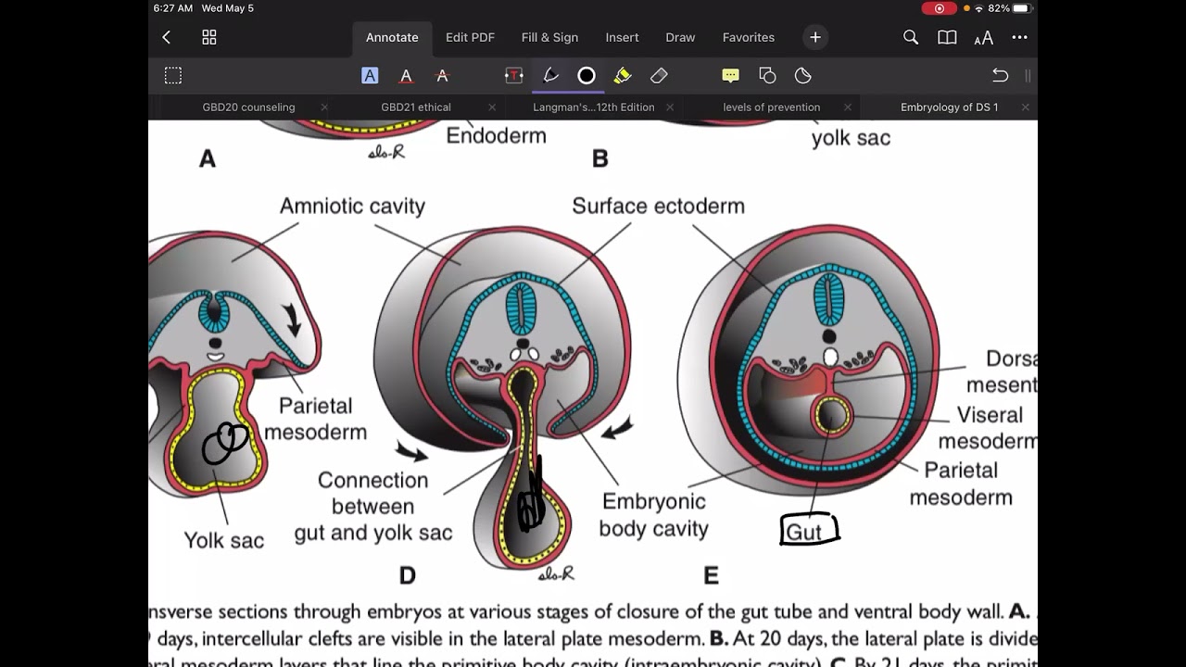The height and width of the screenshot is (667, 1186).
Task: Select the text underline A tool
Action: (x=406, y=76)
